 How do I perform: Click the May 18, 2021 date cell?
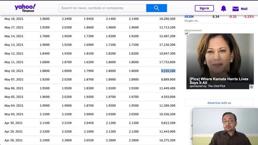[x=14, y=19]
